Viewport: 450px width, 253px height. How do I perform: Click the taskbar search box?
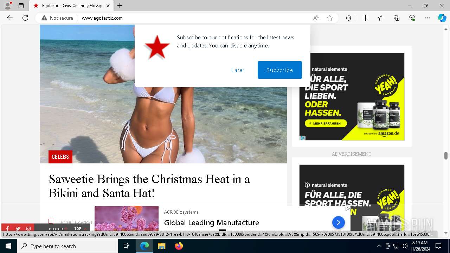pos(67,246)
